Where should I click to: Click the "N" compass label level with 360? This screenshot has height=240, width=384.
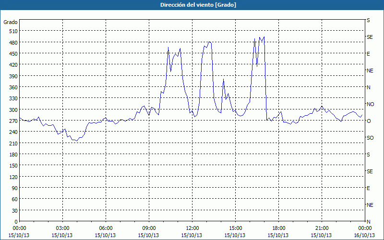coord(368,87)
